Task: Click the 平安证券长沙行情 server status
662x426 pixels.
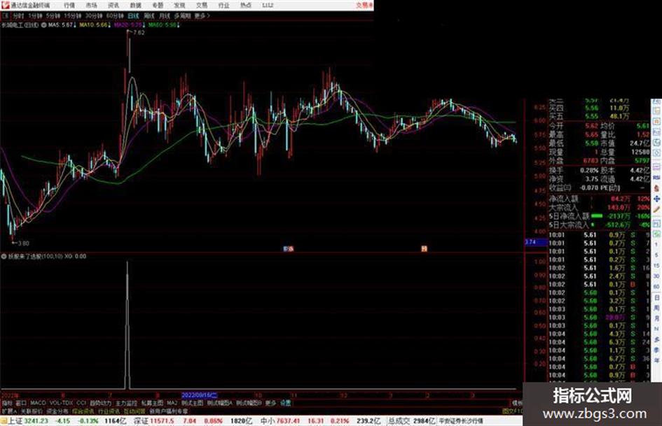Action: point(461,421)
